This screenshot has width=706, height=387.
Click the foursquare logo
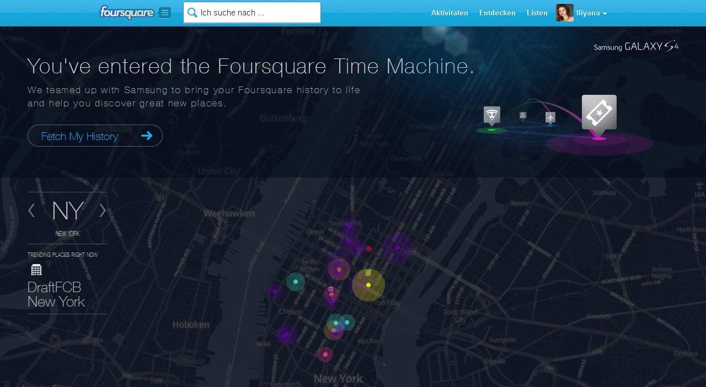126,12
